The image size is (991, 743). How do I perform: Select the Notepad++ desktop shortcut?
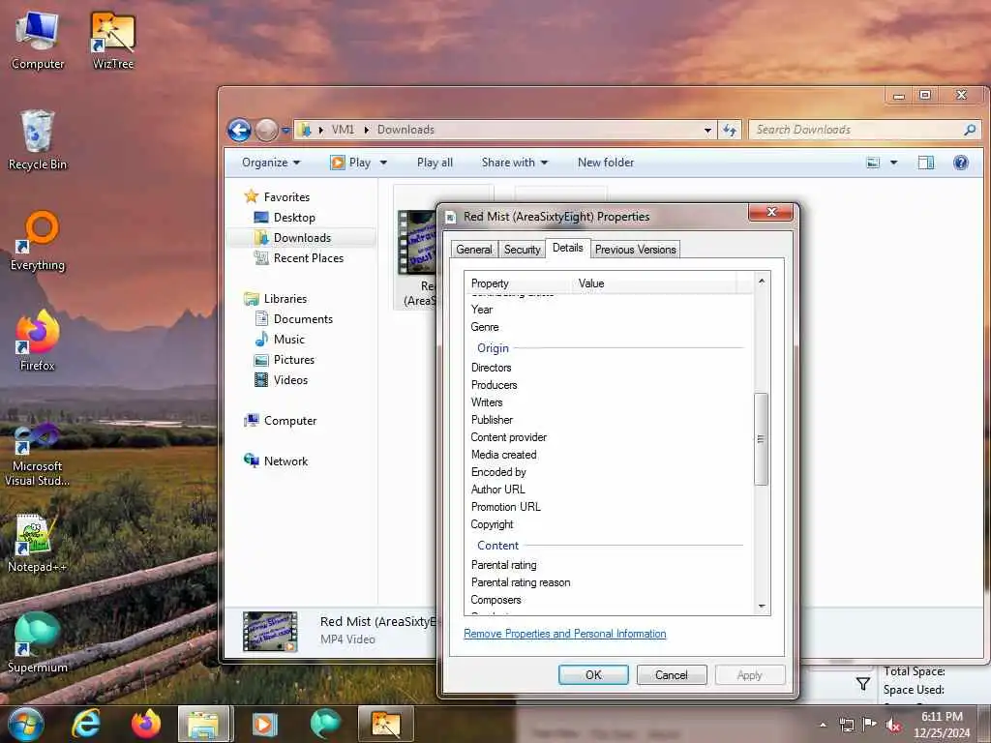38,544
